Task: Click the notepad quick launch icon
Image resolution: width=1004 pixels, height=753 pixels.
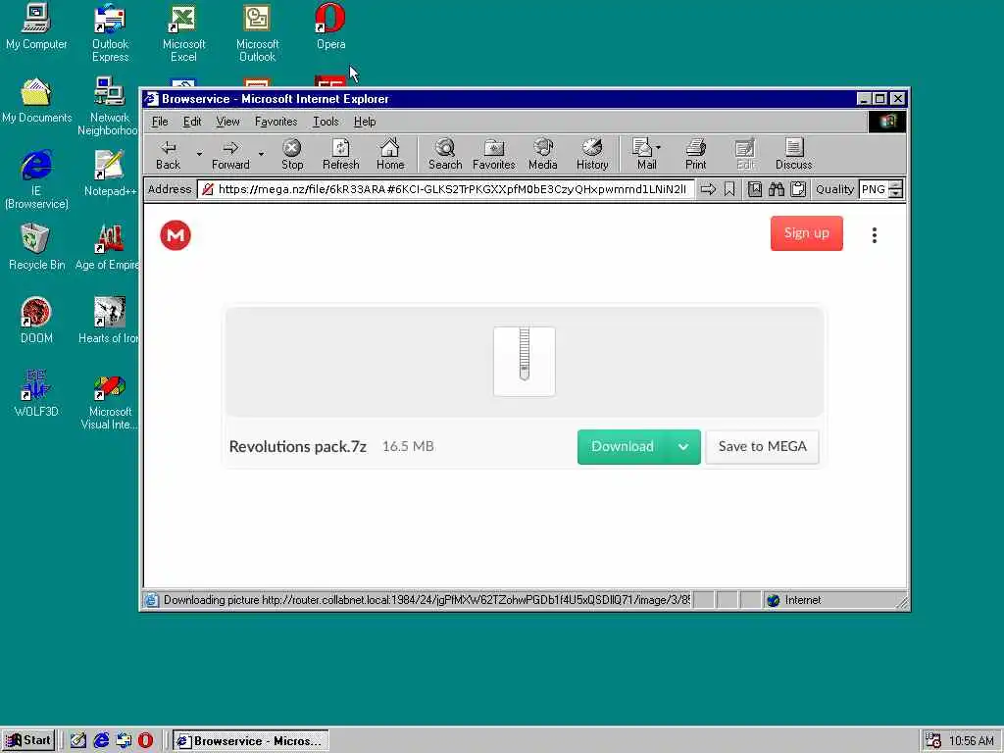Action: (x=78, y=741)
